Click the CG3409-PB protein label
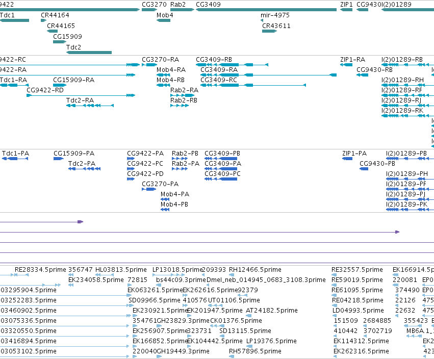This screenshot has height=359, width=434. [222, 153]
